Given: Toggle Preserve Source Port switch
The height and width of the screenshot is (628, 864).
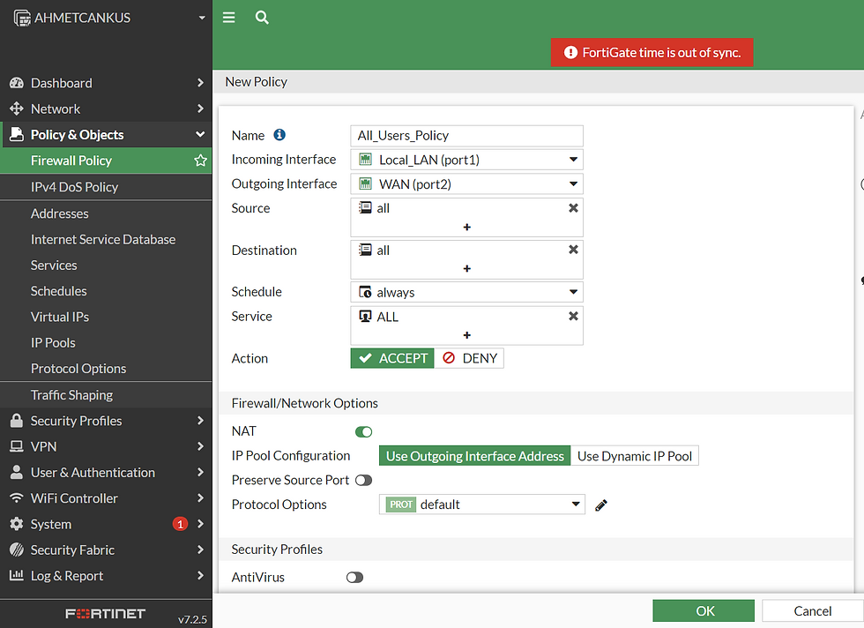Looking at the screenshot, I should click(x=363, y=480).
